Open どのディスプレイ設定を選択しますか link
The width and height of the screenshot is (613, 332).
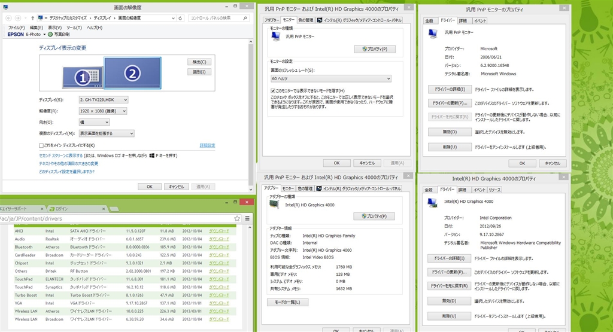(66, 172)
